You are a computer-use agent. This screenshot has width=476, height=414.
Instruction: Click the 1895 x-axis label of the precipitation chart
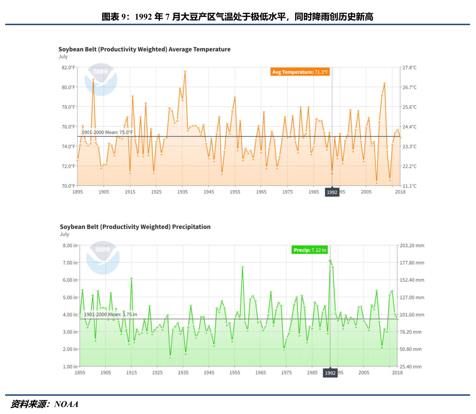click(79, 372)
